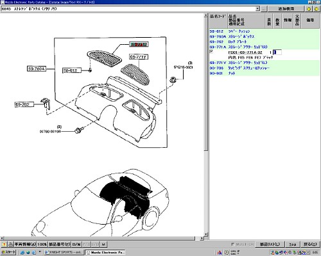Click the M button in bottom toolbar

tap(103, 244)
